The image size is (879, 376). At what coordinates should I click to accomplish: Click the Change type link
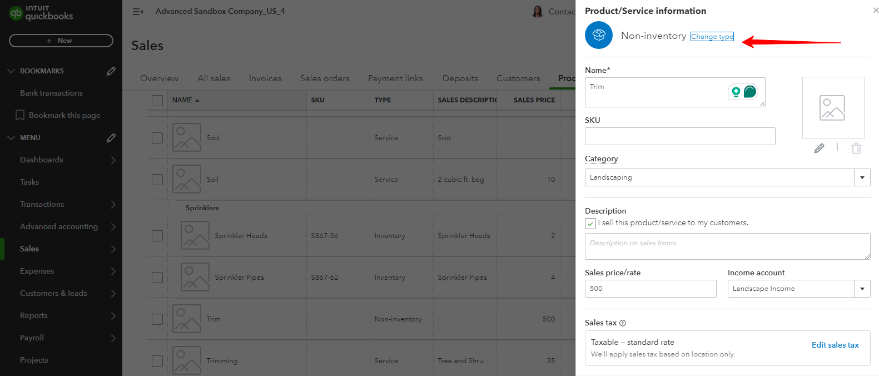point(712,37)
